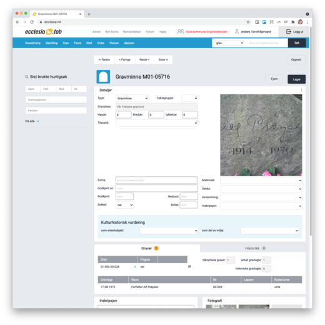Click the browser bookmark star icon
The height and width of the screenshot is (325, 325).
248,22
